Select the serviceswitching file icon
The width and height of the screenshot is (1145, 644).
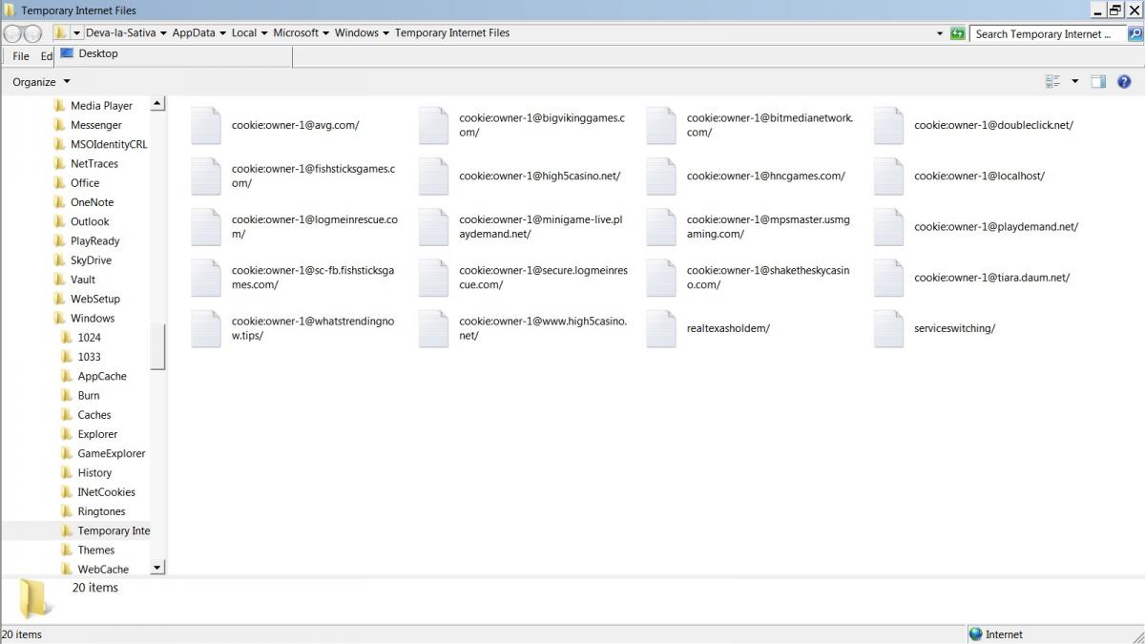click(x=888, y=328)
